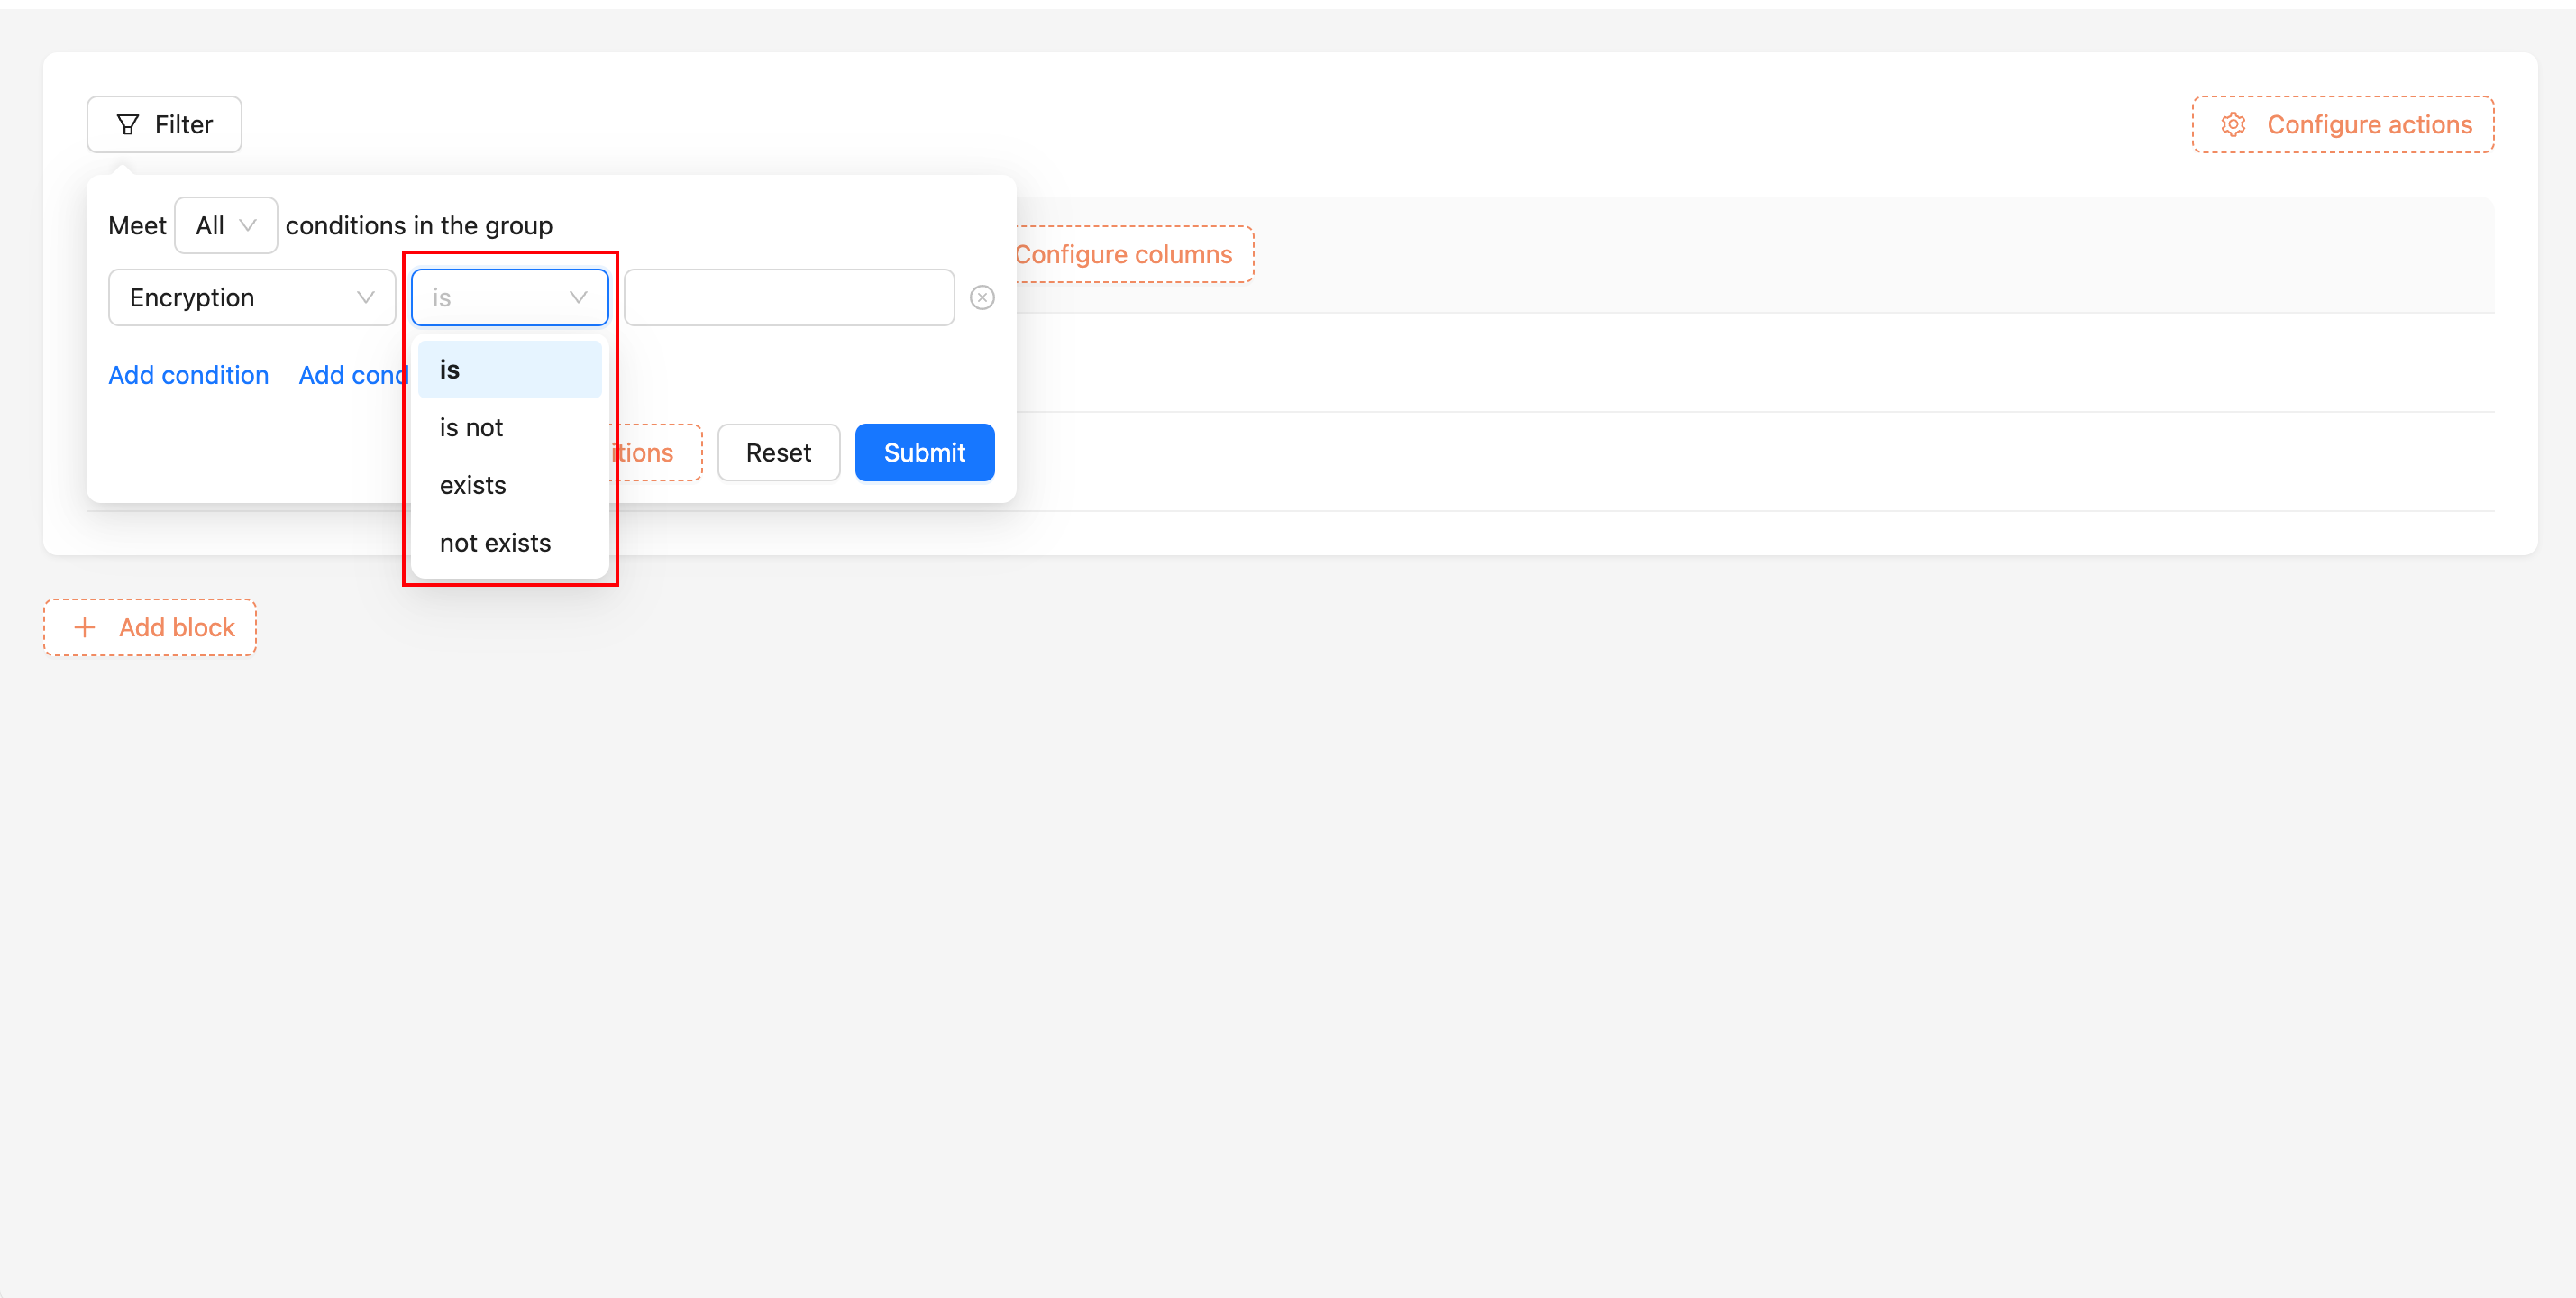This screenshot has height=1298, width=2576.
Task: Click the Configure columns button
Action: 1124,254
